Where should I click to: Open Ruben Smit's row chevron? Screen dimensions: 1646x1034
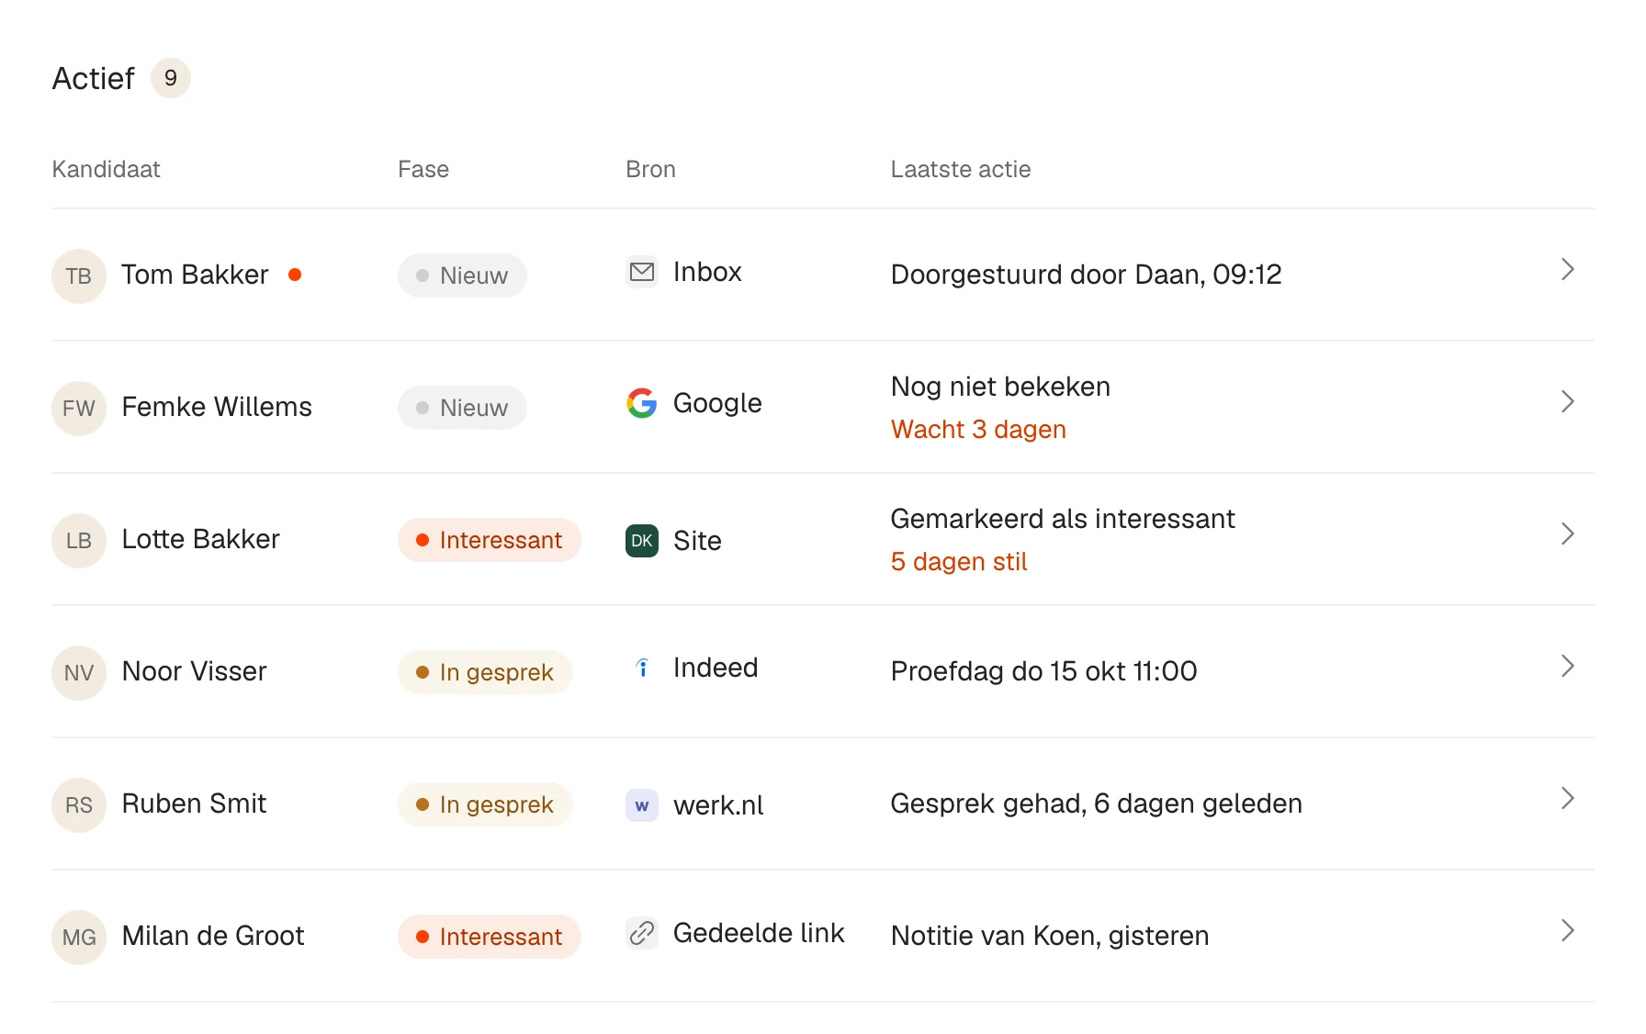coord(1568,799)
